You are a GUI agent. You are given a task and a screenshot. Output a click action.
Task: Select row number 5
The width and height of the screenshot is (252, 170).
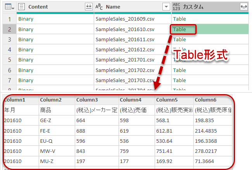(9, 60)
